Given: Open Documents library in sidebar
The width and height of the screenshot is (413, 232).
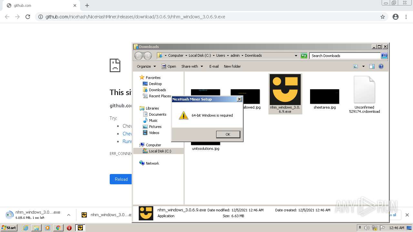Looking at the screenshot, I should pyautogui.click(x=157, y=114).
